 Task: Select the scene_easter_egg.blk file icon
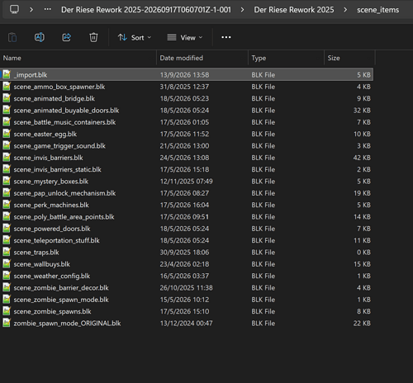point(7,134)
